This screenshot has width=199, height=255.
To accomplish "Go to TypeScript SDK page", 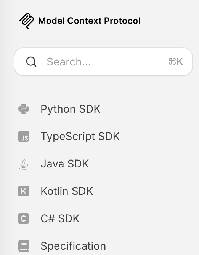I will pos(80,136).
